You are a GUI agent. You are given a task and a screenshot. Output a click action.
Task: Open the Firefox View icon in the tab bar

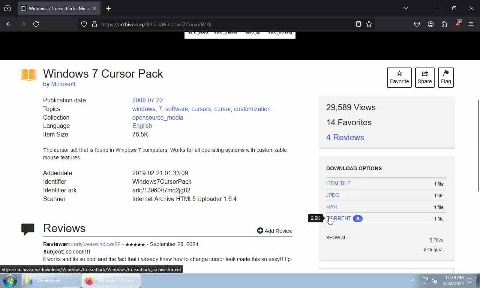point(7,8)
